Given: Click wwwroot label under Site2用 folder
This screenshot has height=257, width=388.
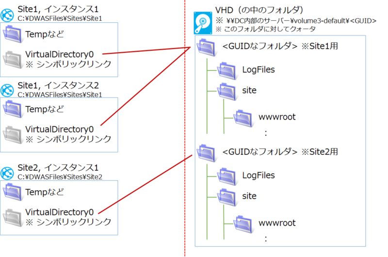Looking at the screenshot, I should coord(277,223).
